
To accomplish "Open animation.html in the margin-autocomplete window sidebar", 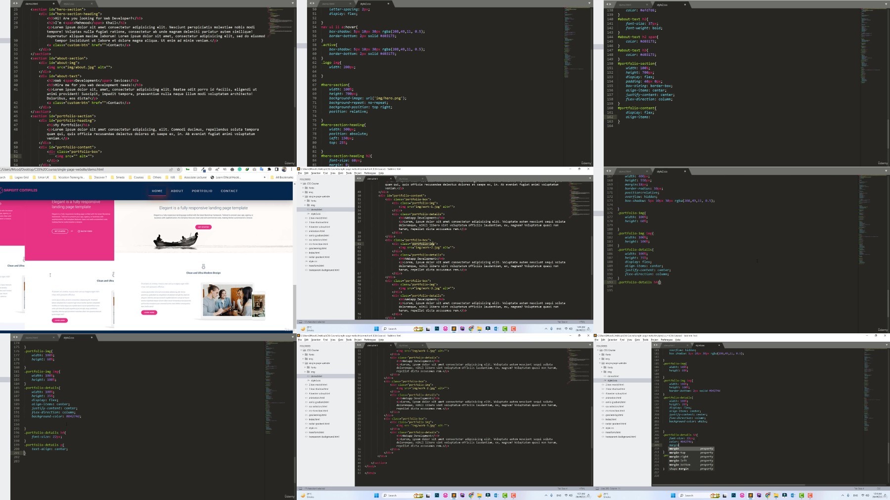I will click(x=614, y=398).
